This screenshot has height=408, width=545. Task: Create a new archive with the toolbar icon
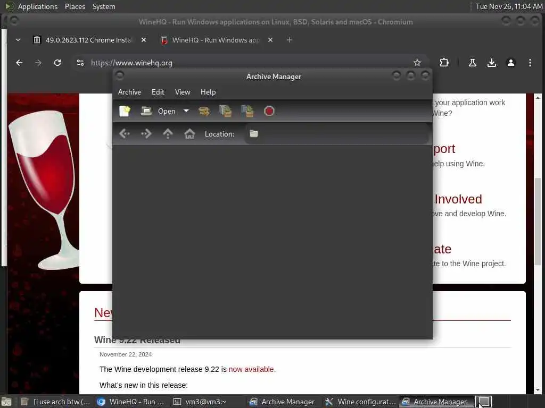point(125,111)
